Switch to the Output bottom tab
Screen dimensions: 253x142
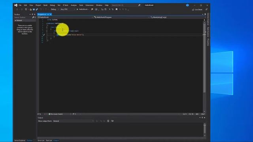tap(56, 140)
